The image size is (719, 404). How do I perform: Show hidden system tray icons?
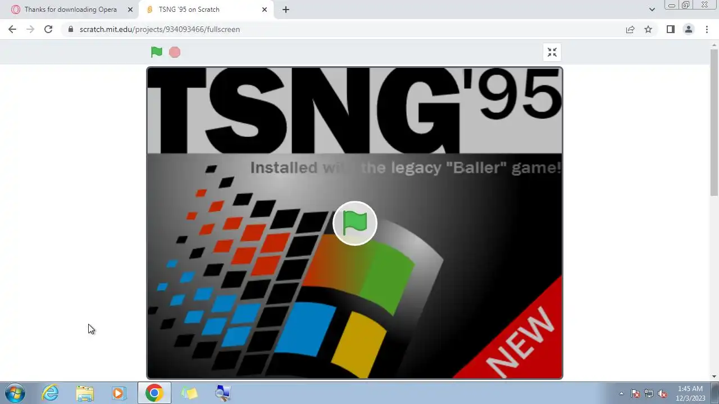tap(621, 393)
